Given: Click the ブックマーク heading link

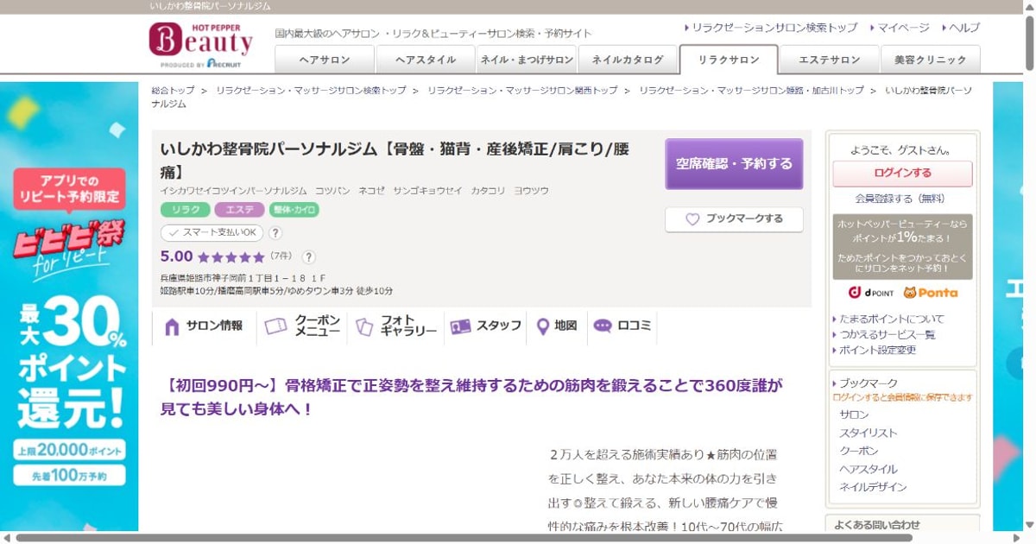Looking at the screenshot, I should 869,383.
